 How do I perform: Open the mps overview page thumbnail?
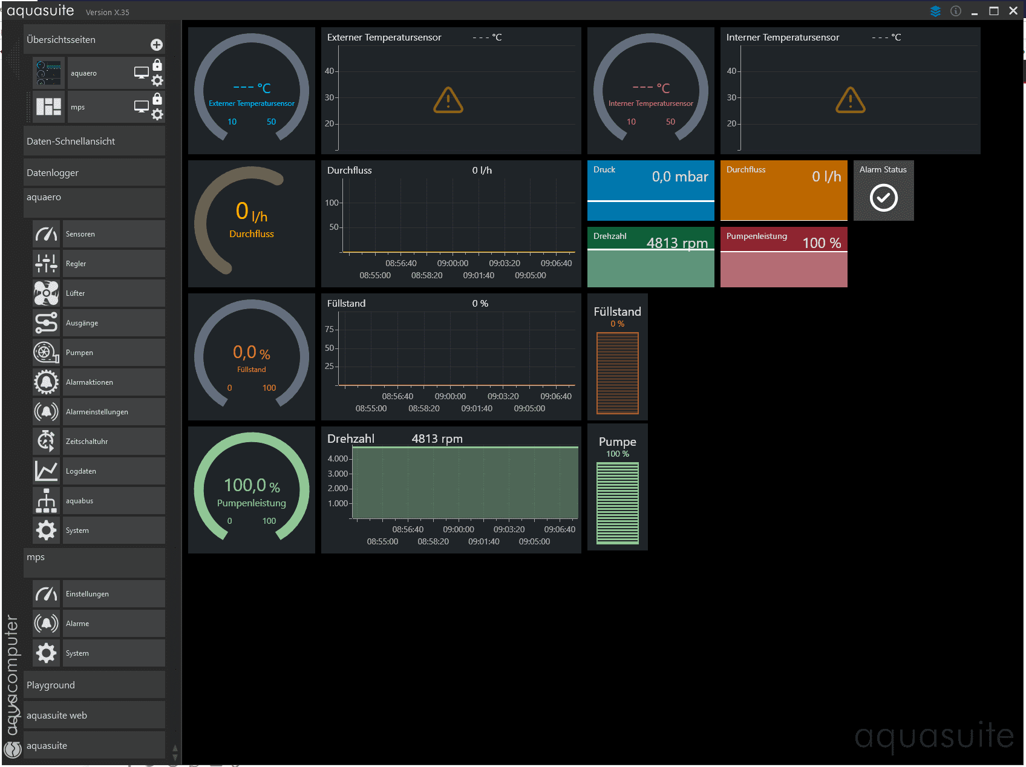coord(48,107)
